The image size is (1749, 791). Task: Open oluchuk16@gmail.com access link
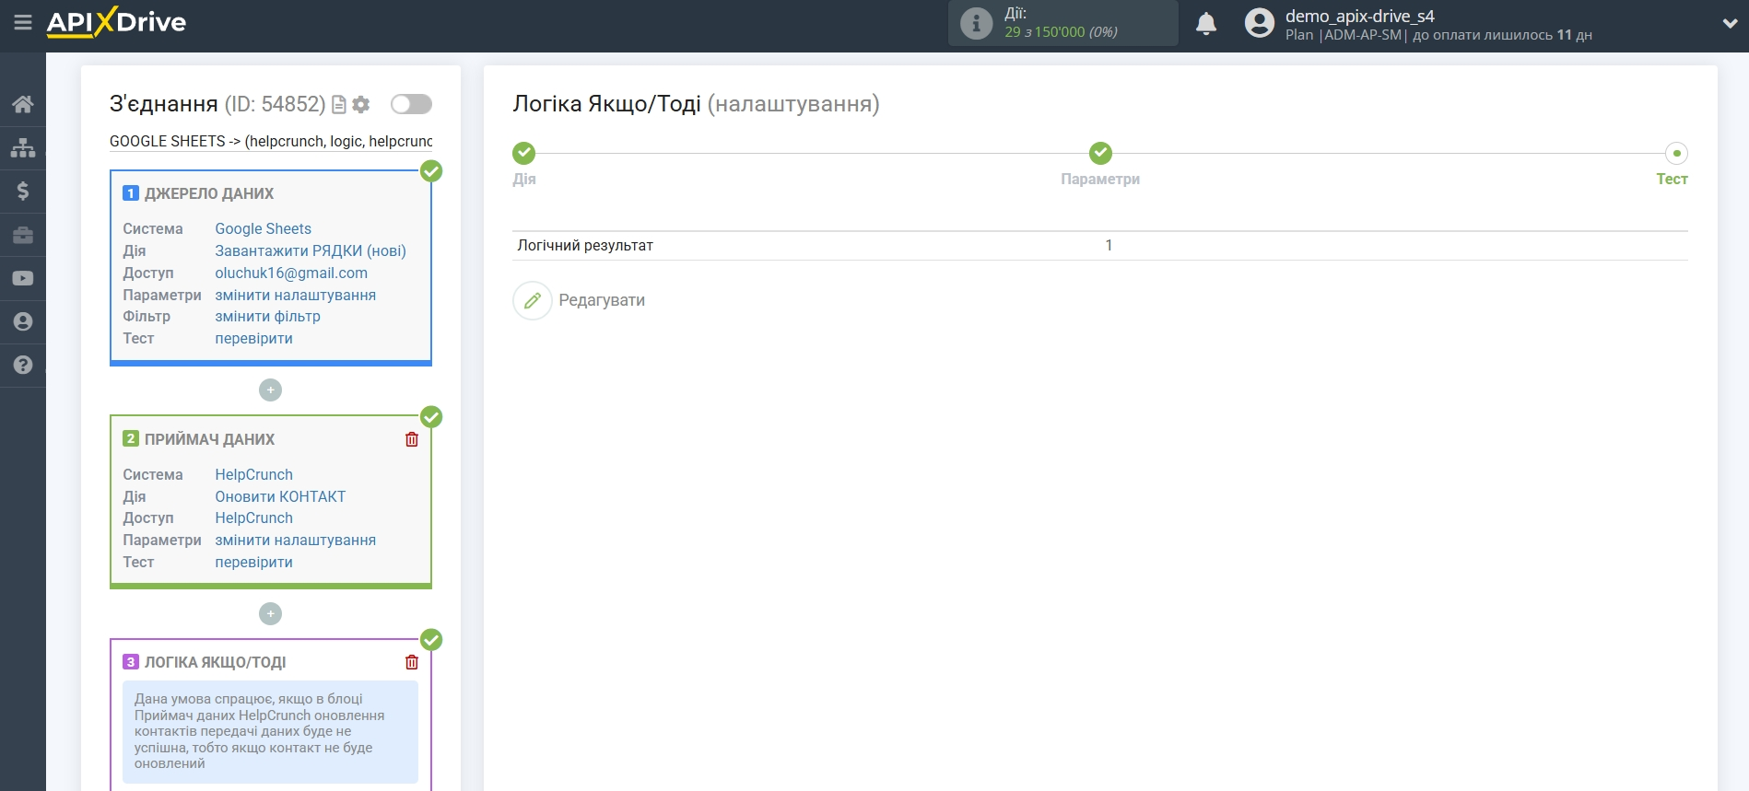291,273
